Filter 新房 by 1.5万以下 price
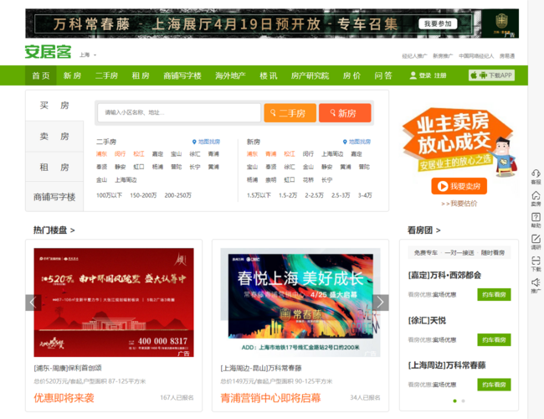 [x=259, y=195]
